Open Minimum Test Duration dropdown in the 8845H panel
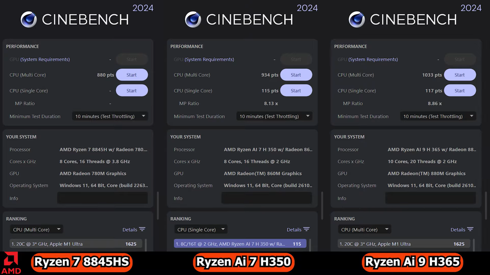The width and height of the screenshot is (490, 275). point(110,116)
